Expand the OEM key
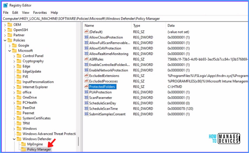This screenshot has height=153, width=249. coord(5,25)
